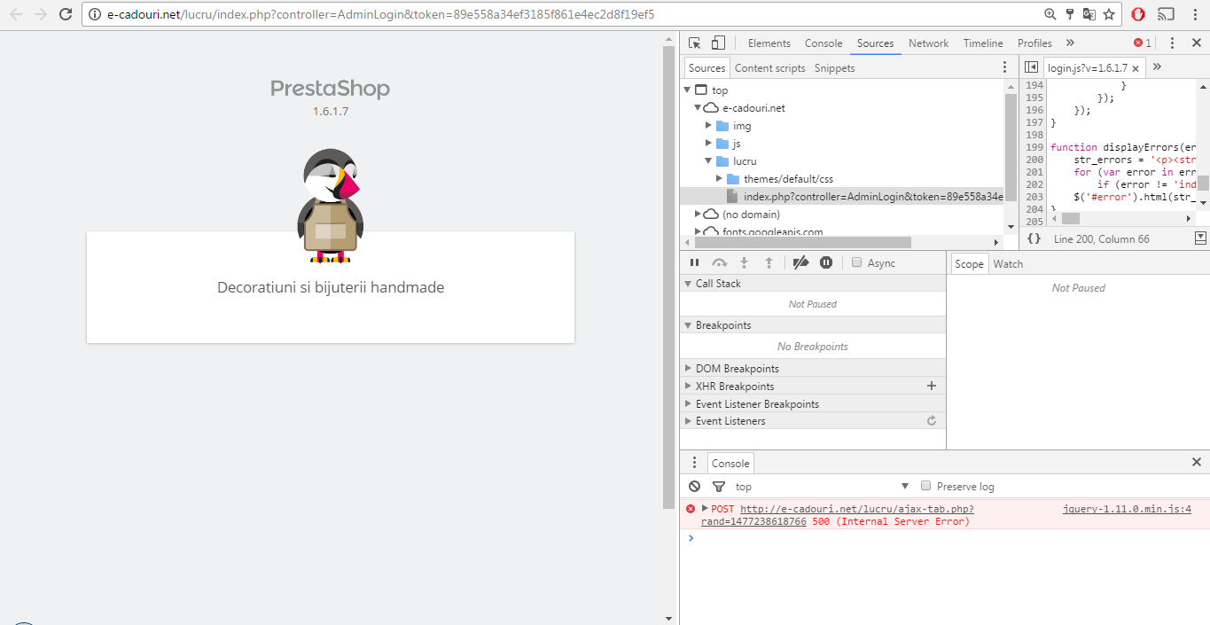
Task: Expand the img folder
Action: point(708,125)
